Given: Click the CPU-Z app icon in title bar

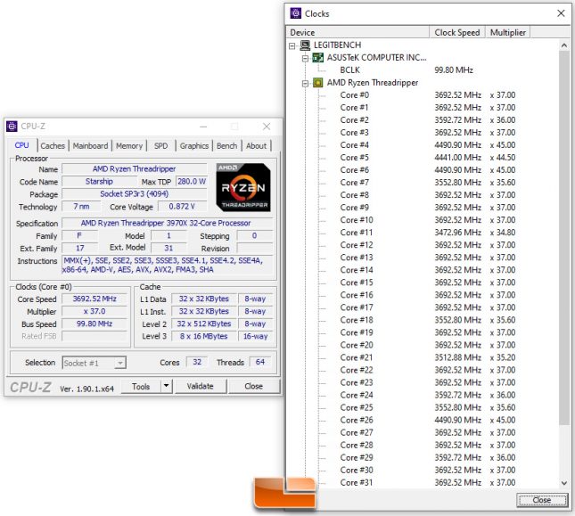Looking at the screenshot, I should tap(12, 127).
